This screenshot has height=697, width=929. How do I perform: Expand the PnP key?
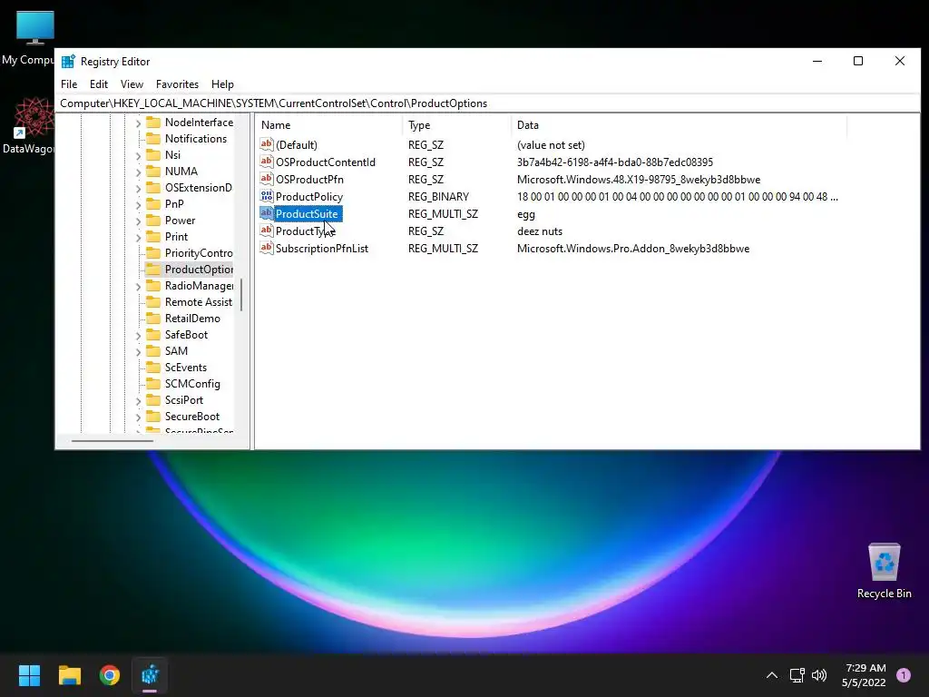click(138, 204)
